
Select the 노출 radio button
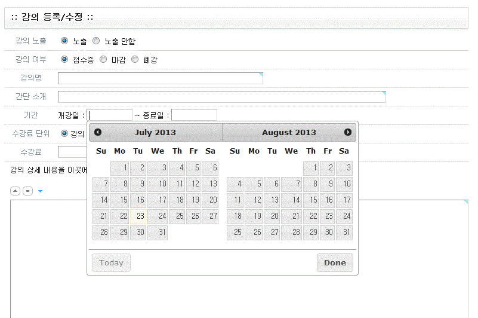[64, 41]
